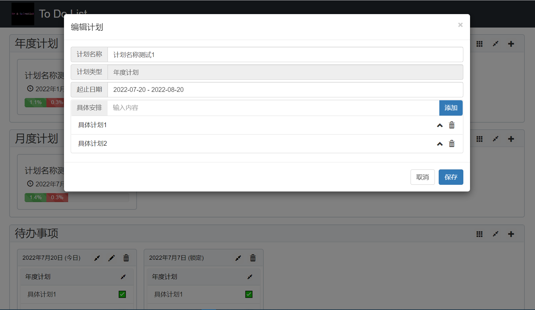Click the 添加 button for 具体安排
The width and height of the screenshot is (535, 310).
pos(451,108)
